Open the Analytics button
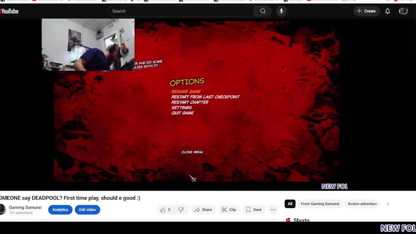The height and width of the screenshot is (234, 416). pyautogui.click(x=60, y=210)
